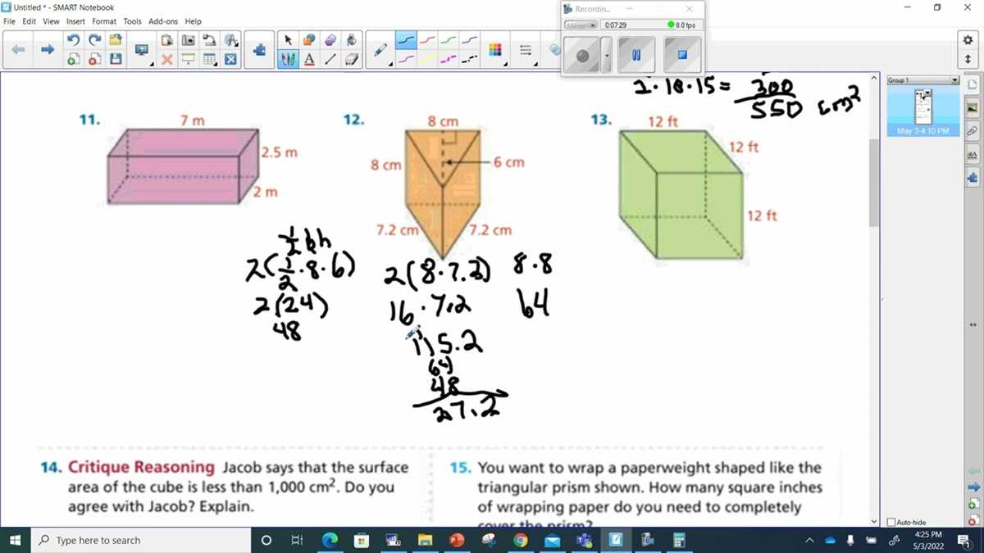Open a notebook file from the toolbar
The image size is (984, 553).
116,40
